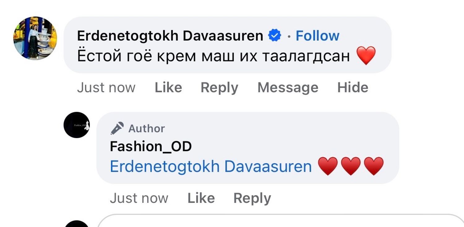
Task: Hide Erdenetogtokh Davaasuren's comment
Action: click(353, 88)
